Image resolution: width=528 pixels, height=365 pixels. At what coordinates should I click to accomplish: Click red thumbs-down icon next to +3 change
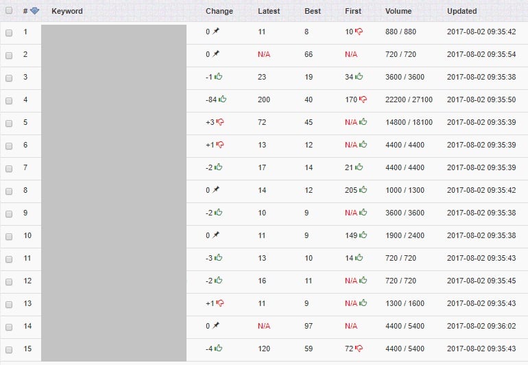tap(220, 122)
